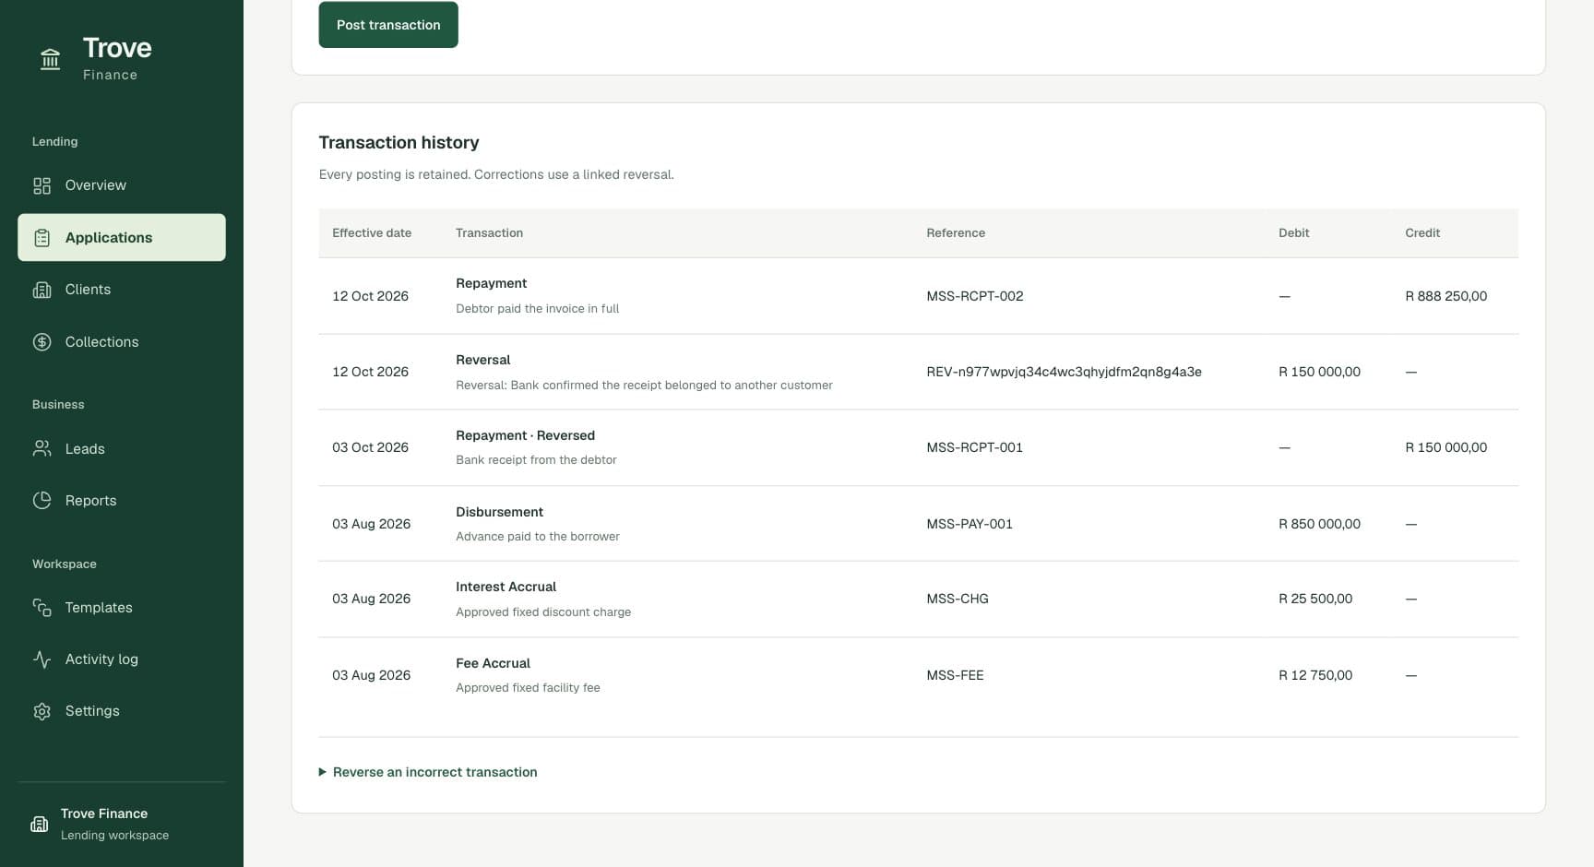Click the Overview grid icon
Viewport: 1594px width, 867px height.
coord(42,185)
